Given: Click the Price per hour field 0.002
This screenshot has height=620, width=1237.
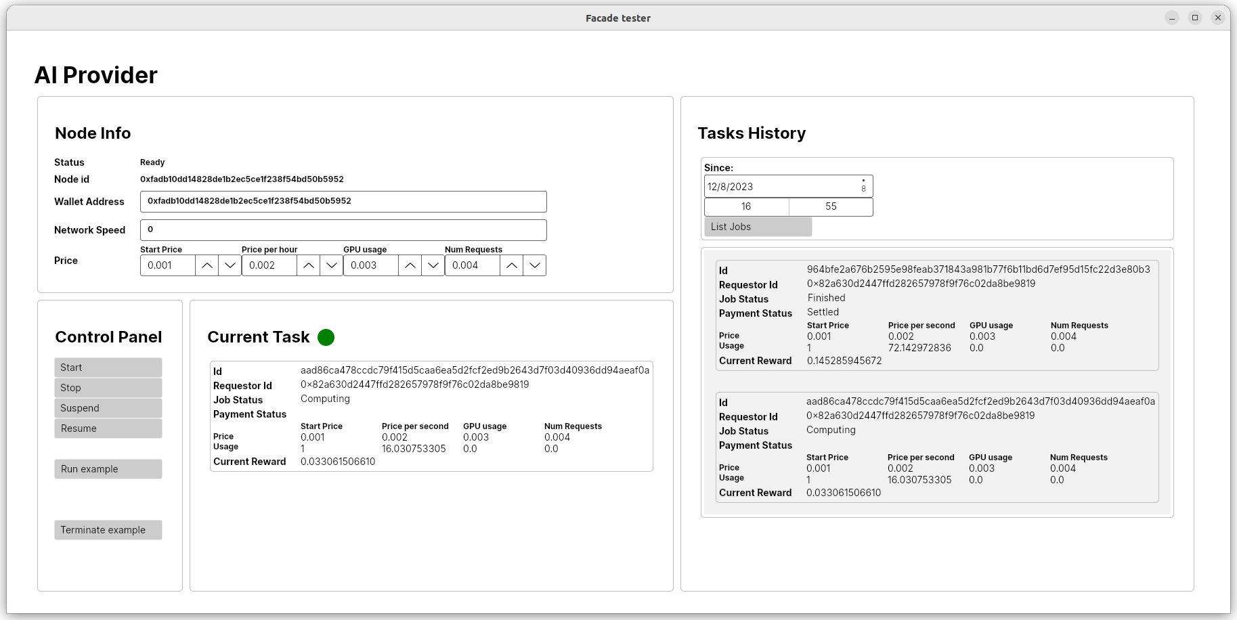Looking at the screenshot, I should pos(269,265).
